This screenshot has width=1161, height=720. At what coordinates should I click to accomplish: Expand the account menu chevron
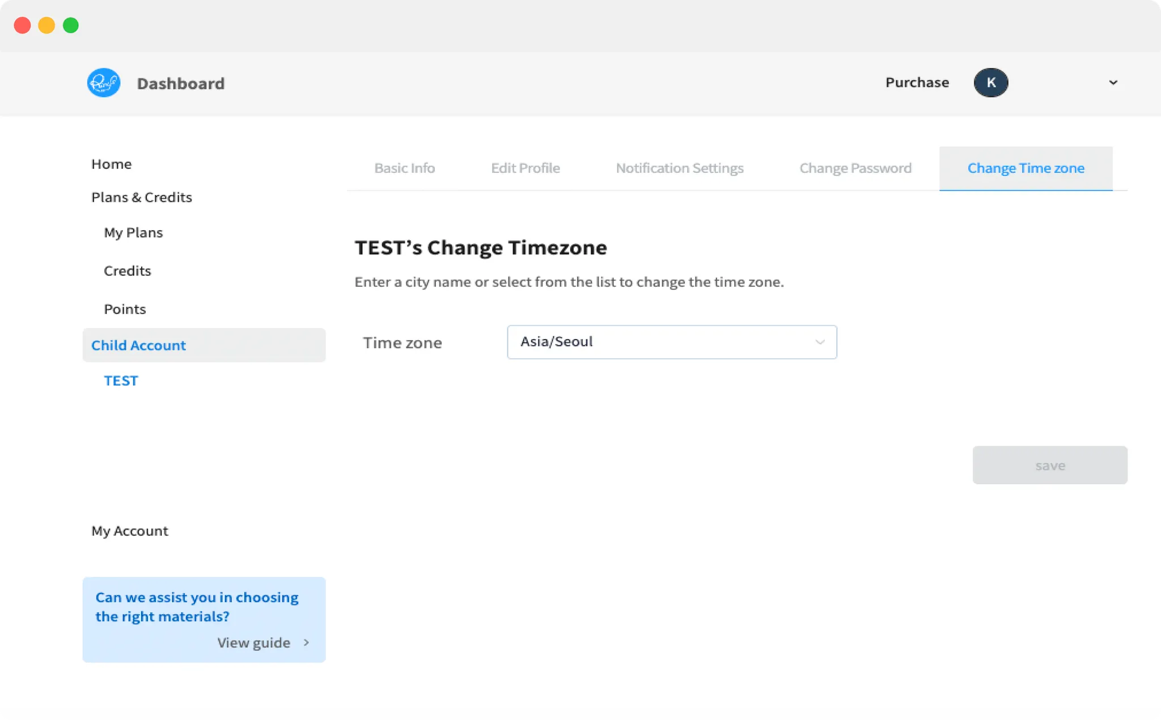1113,83
